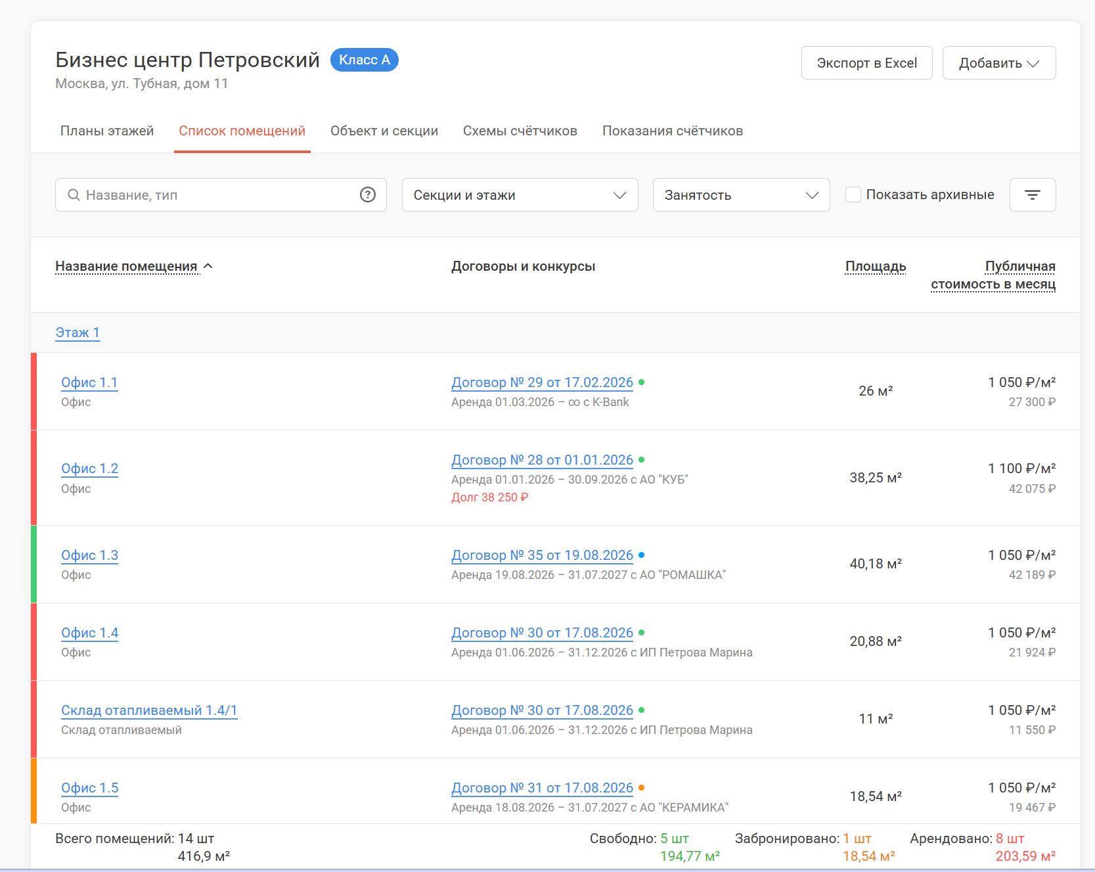Open Договор № 29 от 17.02.2026
The image size is (1095, 872).
coord(542,382)
